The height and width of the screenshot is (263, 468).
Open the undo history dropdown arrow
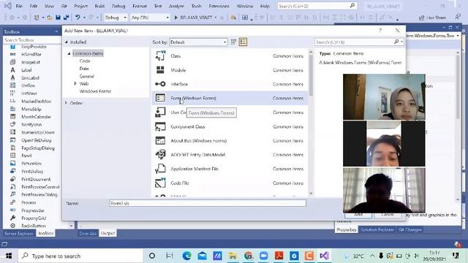84,18
